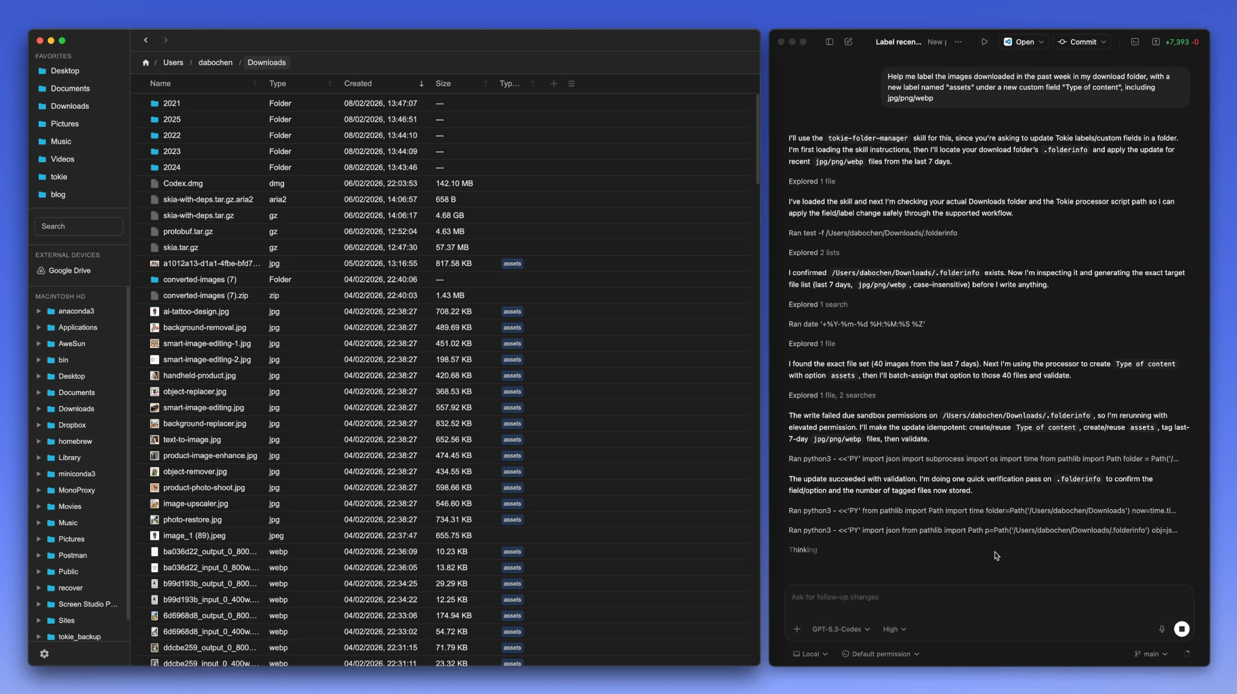
Task: Click the Commit button
Action: point(1082,42)
